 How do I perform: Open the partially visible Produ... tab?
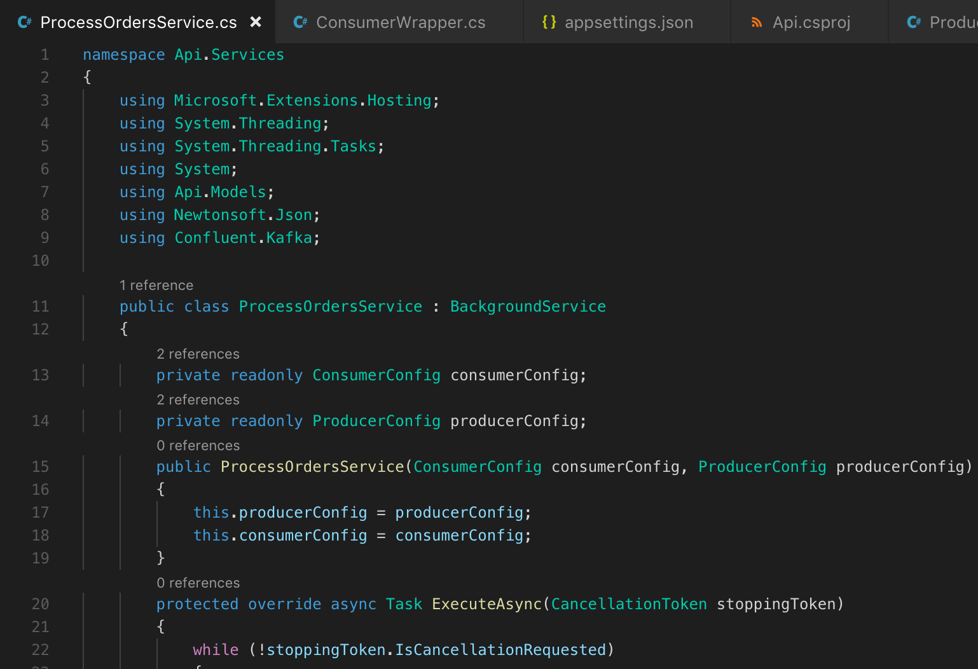933,22
